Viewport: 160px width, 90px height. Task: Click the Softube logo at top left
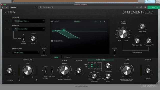click(x=10, y=12)
